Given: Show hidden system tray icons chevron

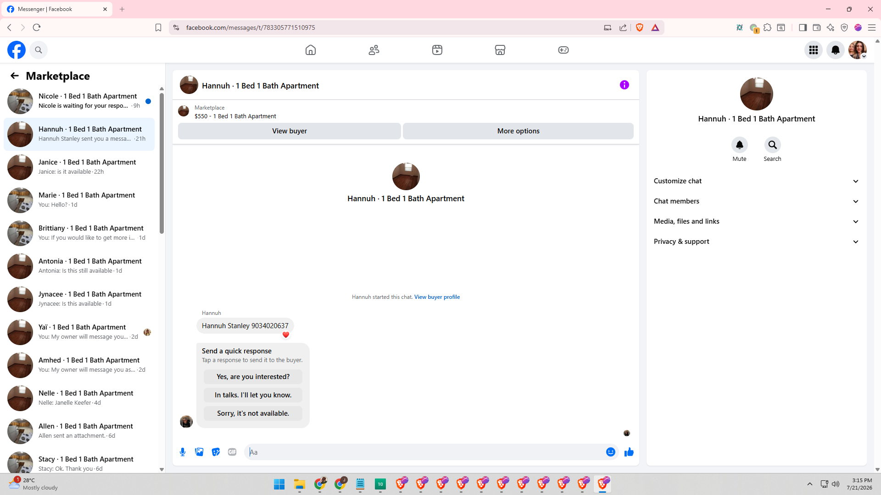Looking at the screenshot, I should 810,484.
